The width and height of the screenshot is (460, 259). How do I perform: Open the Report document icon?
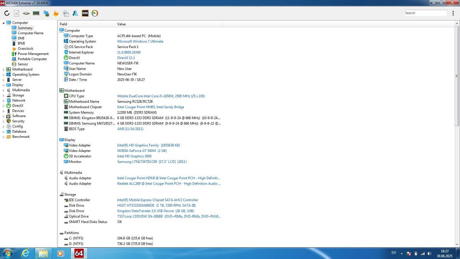(x=17, y=13)
